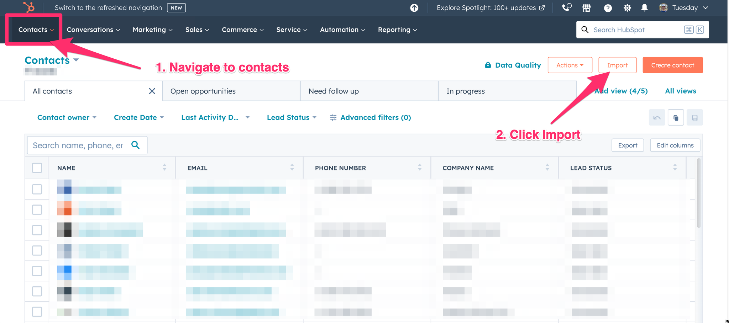The height and width of the screenshot is (323, 729).
Task: Open the Last Activity Date filter dropdown
Action: tap(215, 117)
